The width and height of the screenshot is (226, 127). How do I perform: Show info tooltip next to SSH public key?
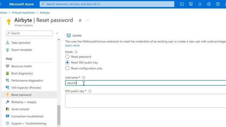(90, 91)
